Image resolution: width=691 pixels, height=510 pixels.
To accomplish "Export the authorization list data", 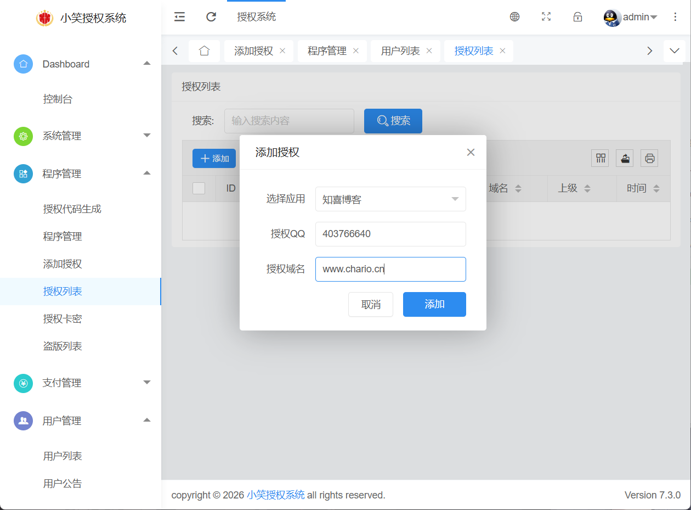I will (x=625, y=158).
